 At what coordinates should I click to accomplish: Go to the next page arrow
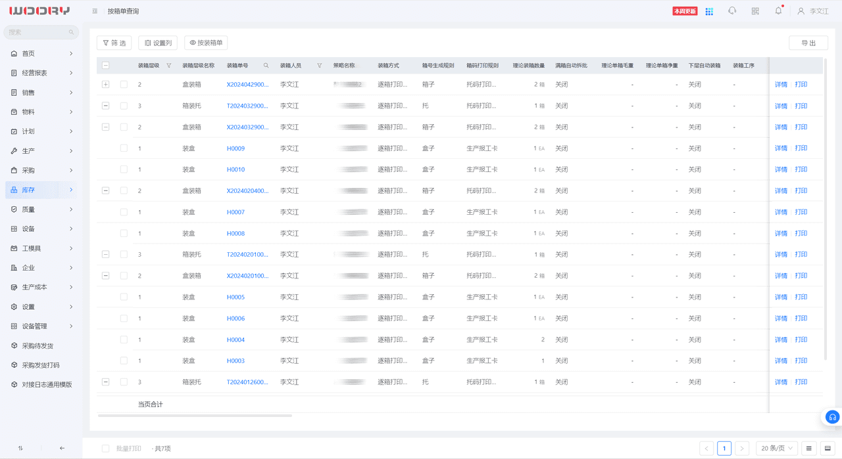click(x=742, y=448)
